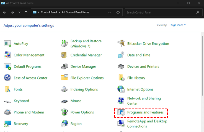Open the AutoPlay icon
The image size is (204, 132).
pos(7,43)
